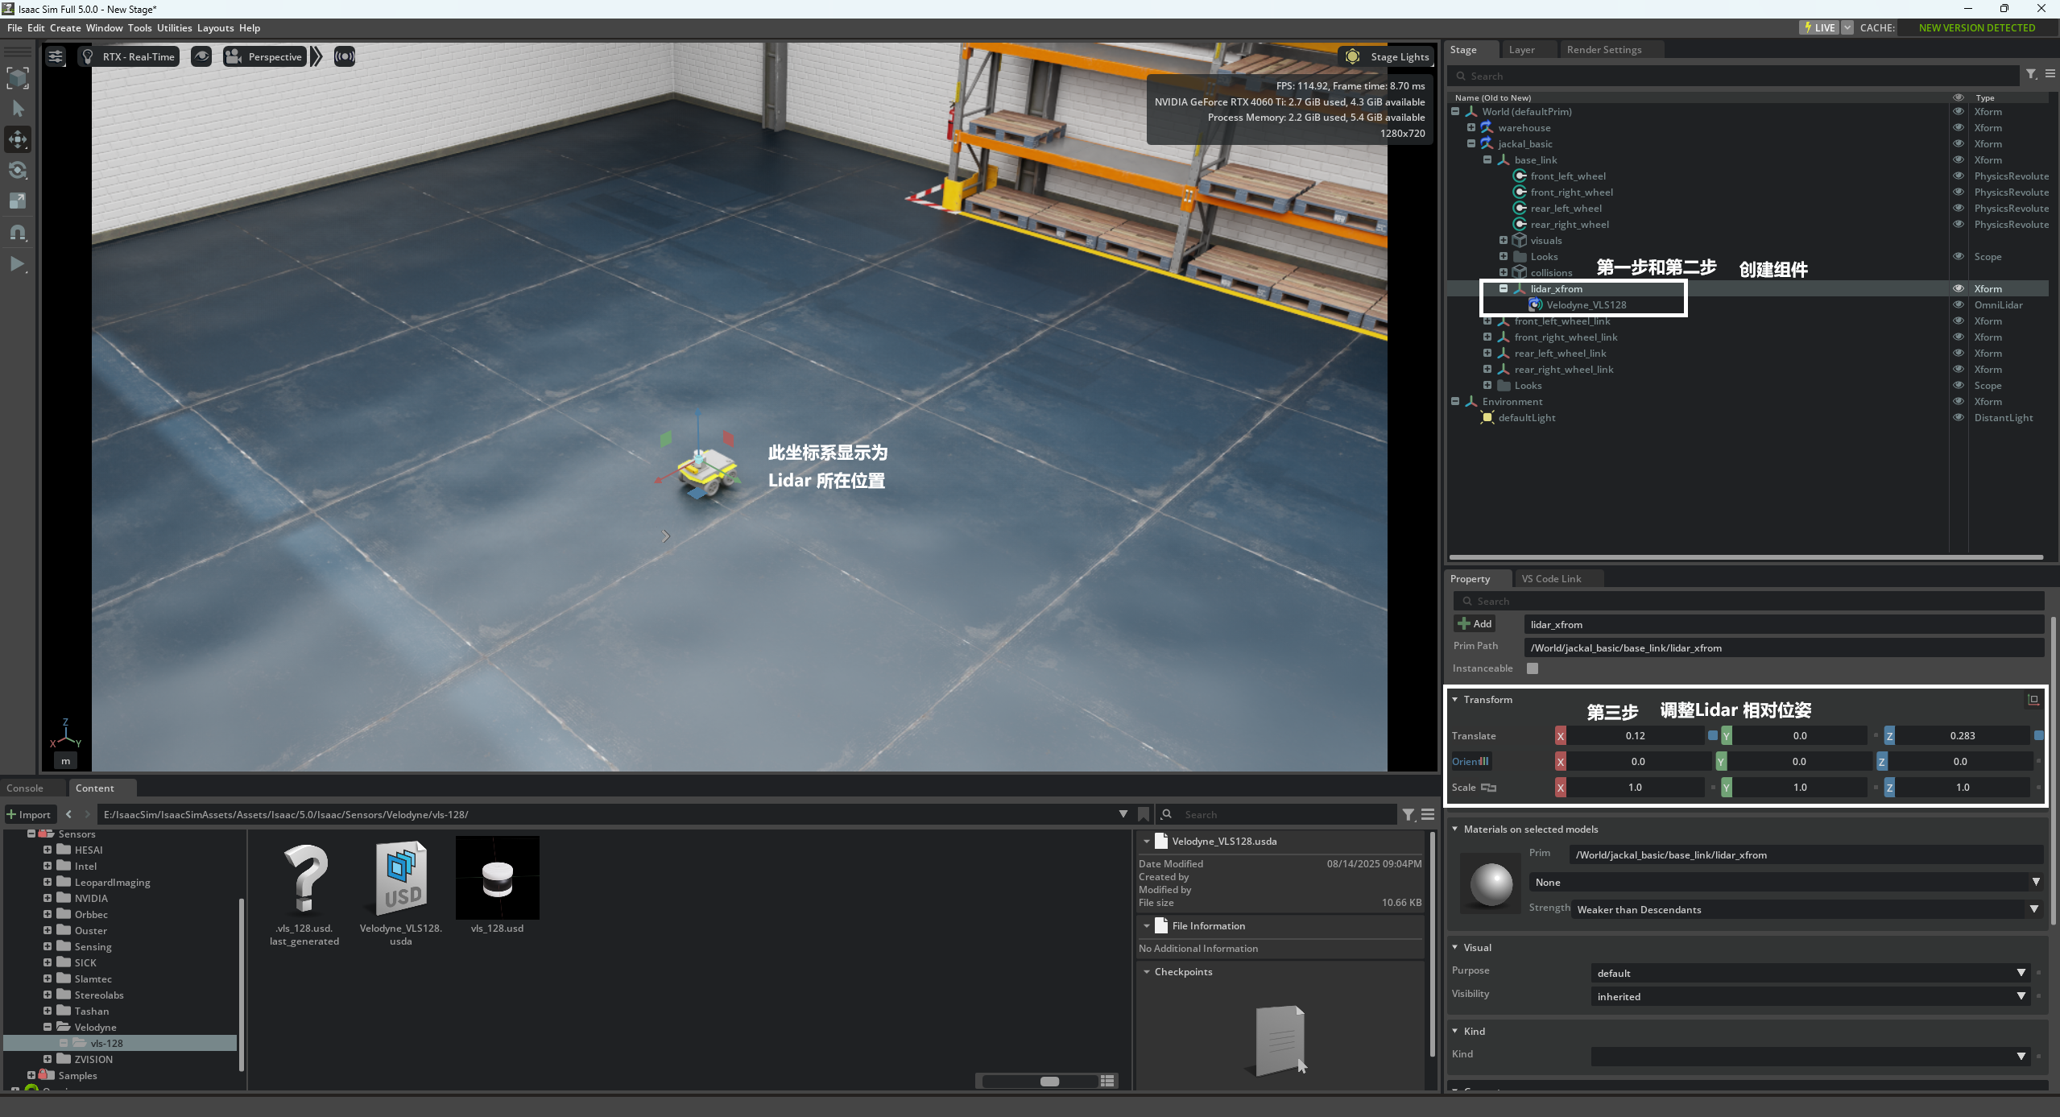Click the eye visibility icon next to RTX - Real-Time
2060x1117 pixels.
(x=201, y=56)
